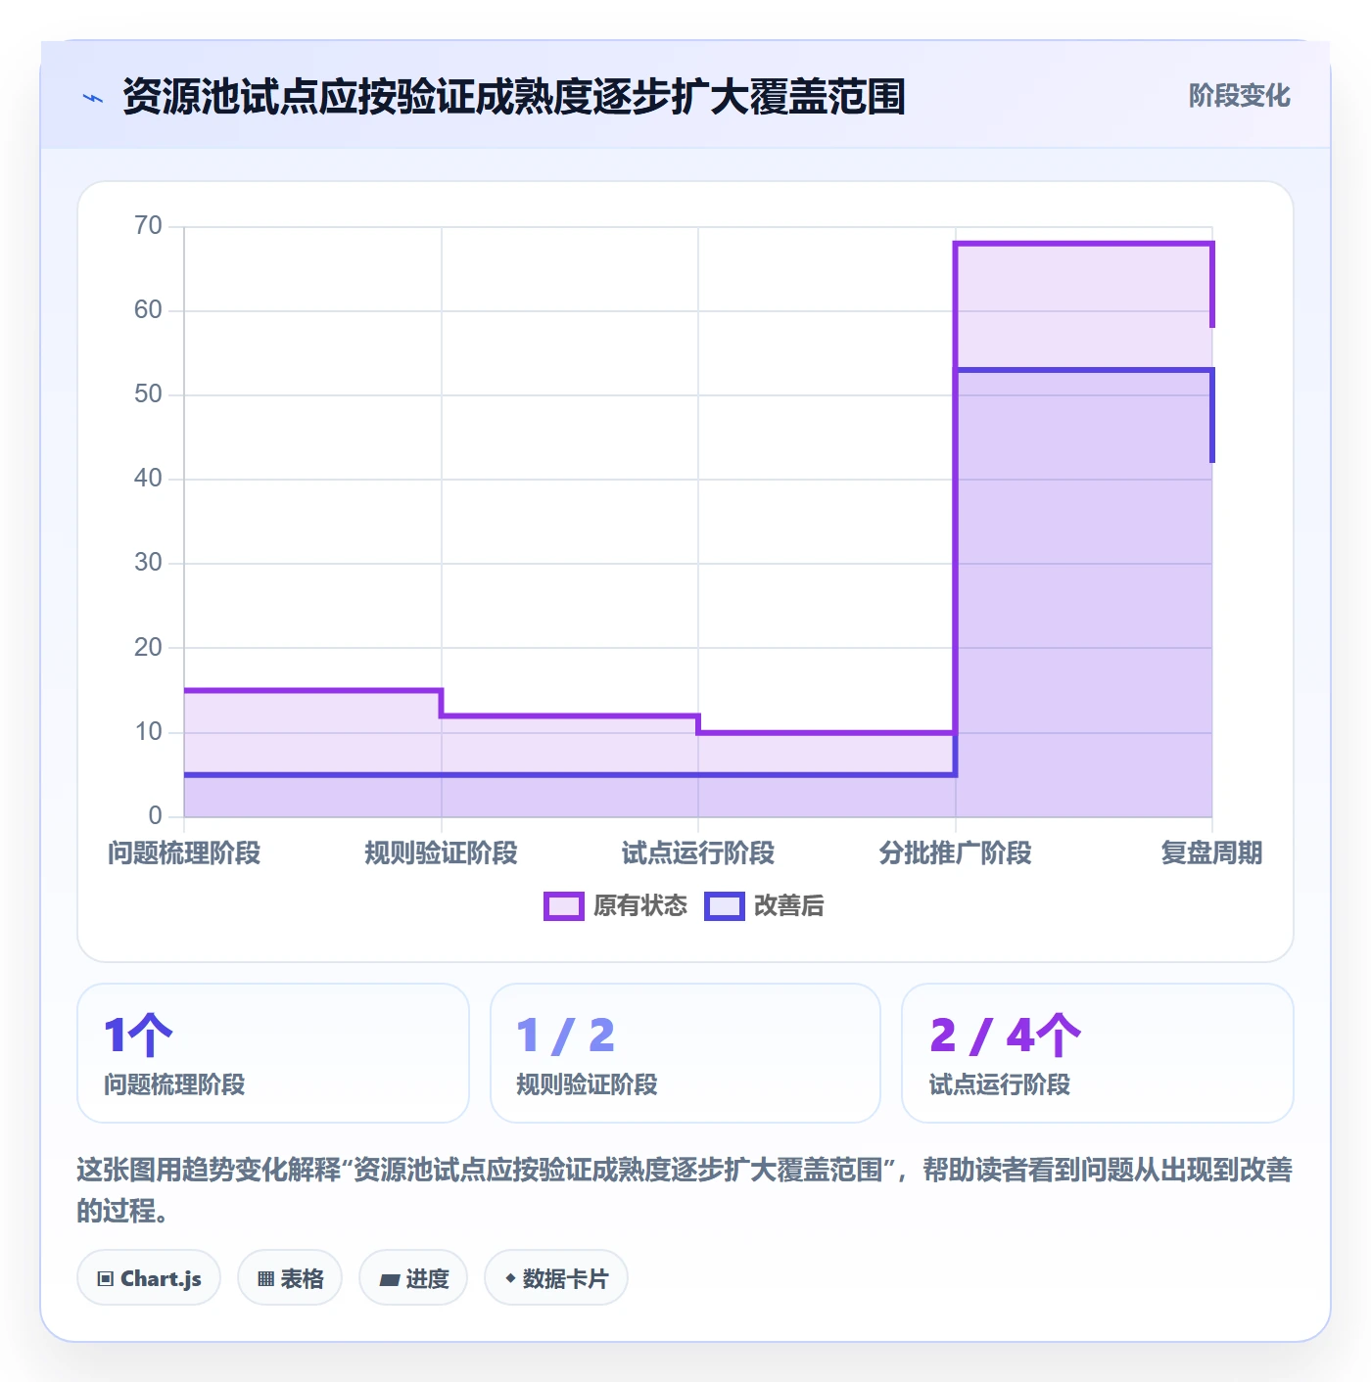
Task: Select the 进度 tag chip
Action: coord(413,1277)
